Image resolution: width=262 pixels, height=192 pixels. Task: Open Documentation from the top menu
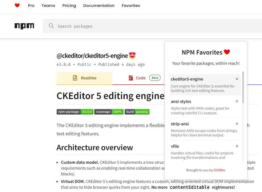click(99, 6)
